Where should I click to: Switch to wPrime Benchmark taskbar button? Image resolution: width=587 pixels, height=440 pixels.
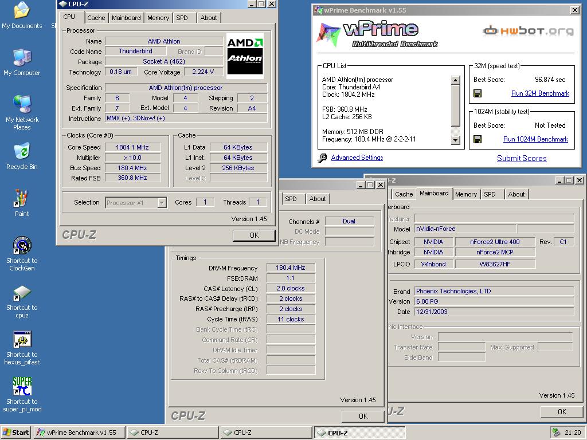(x=79, y=433)
